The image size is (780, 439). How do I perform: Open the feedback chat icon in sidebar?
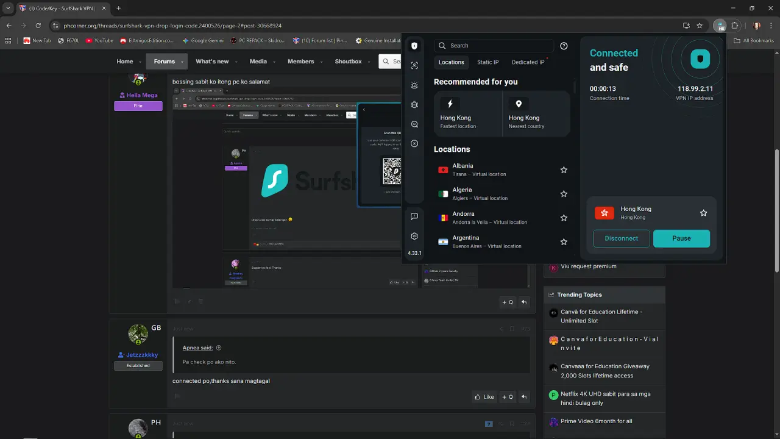pyautogui.click(x=414, y=216)
